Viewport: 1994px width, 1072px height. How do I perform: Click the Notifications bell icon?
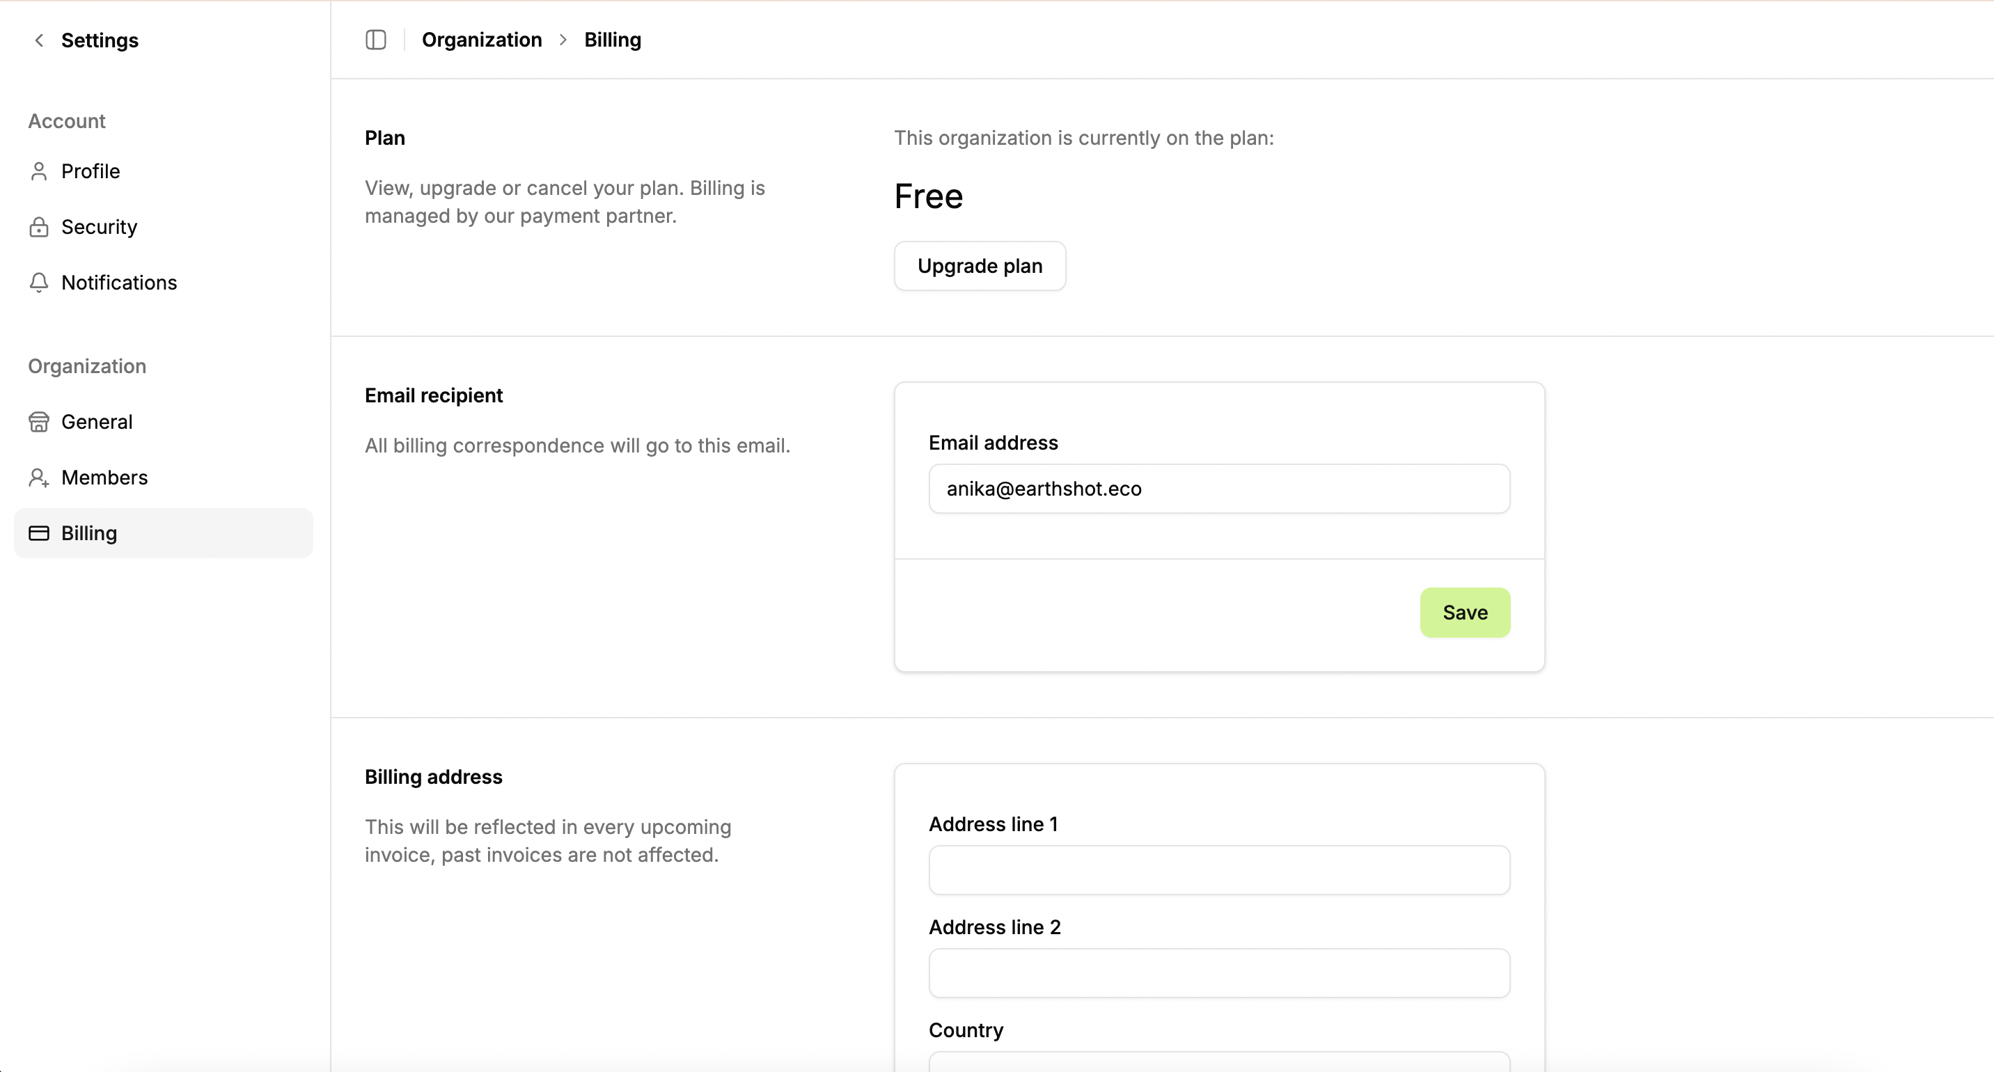(39, 283)
